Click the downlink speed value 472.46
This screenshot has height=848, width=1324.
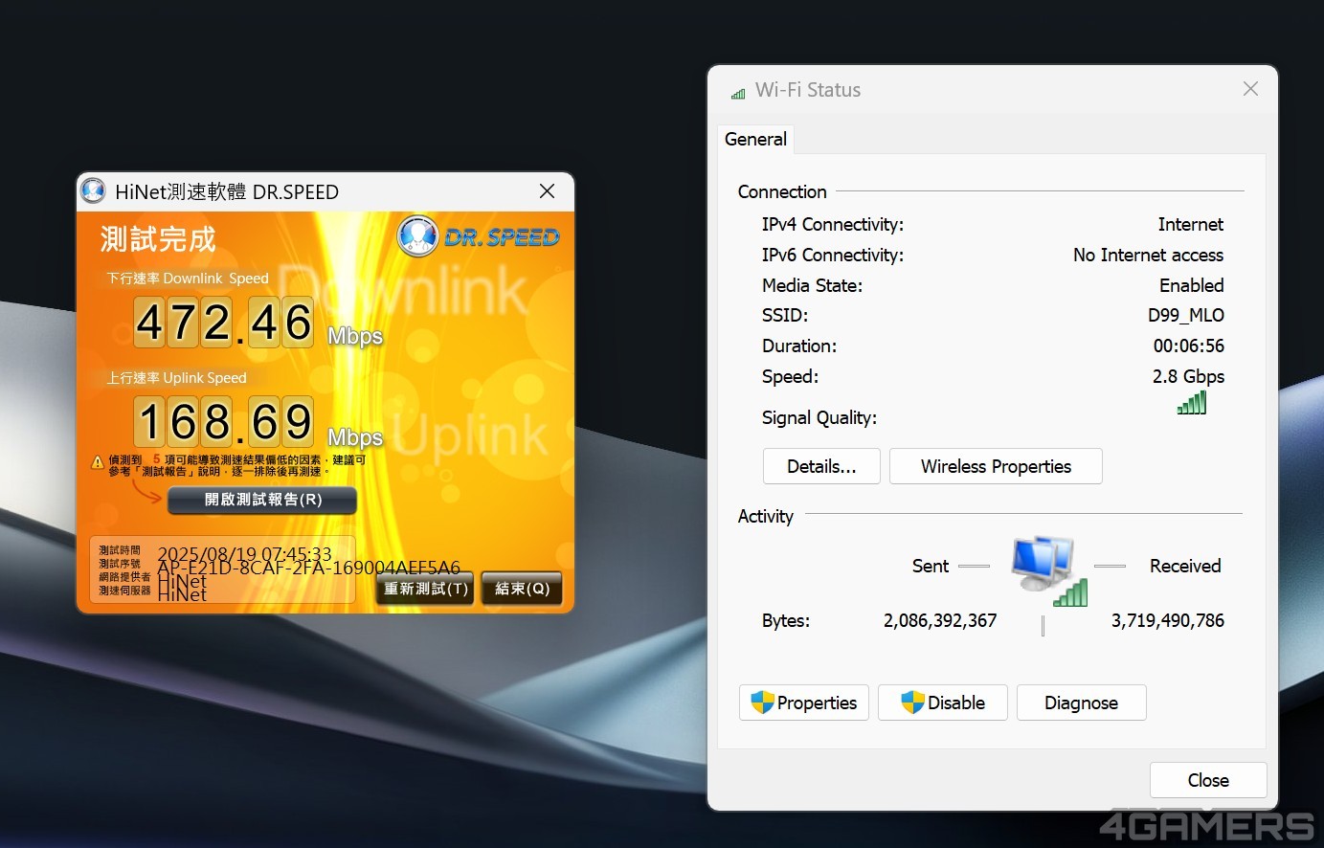click(x=224, y=322)
